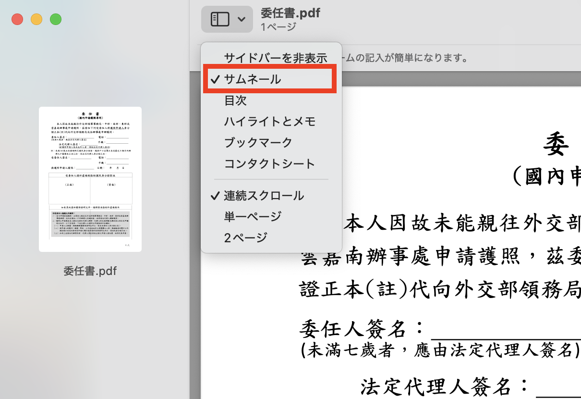Open the sidebar view options button
Screen dimensions: 581x399
pos(227,19)
